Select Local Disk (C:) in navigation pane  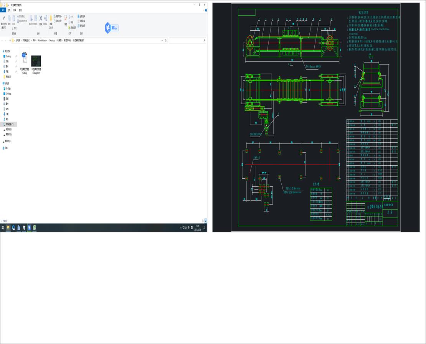click(9, 124)
